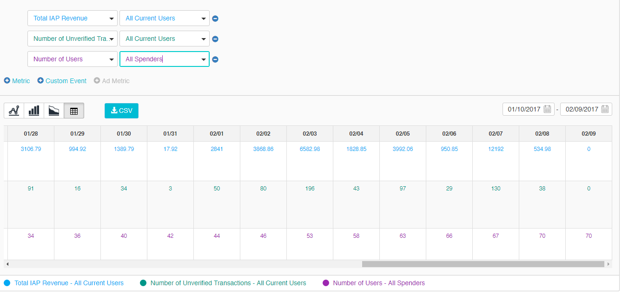Toggle Number of Users legend series
Screen dimensions: 622x301
378,283
